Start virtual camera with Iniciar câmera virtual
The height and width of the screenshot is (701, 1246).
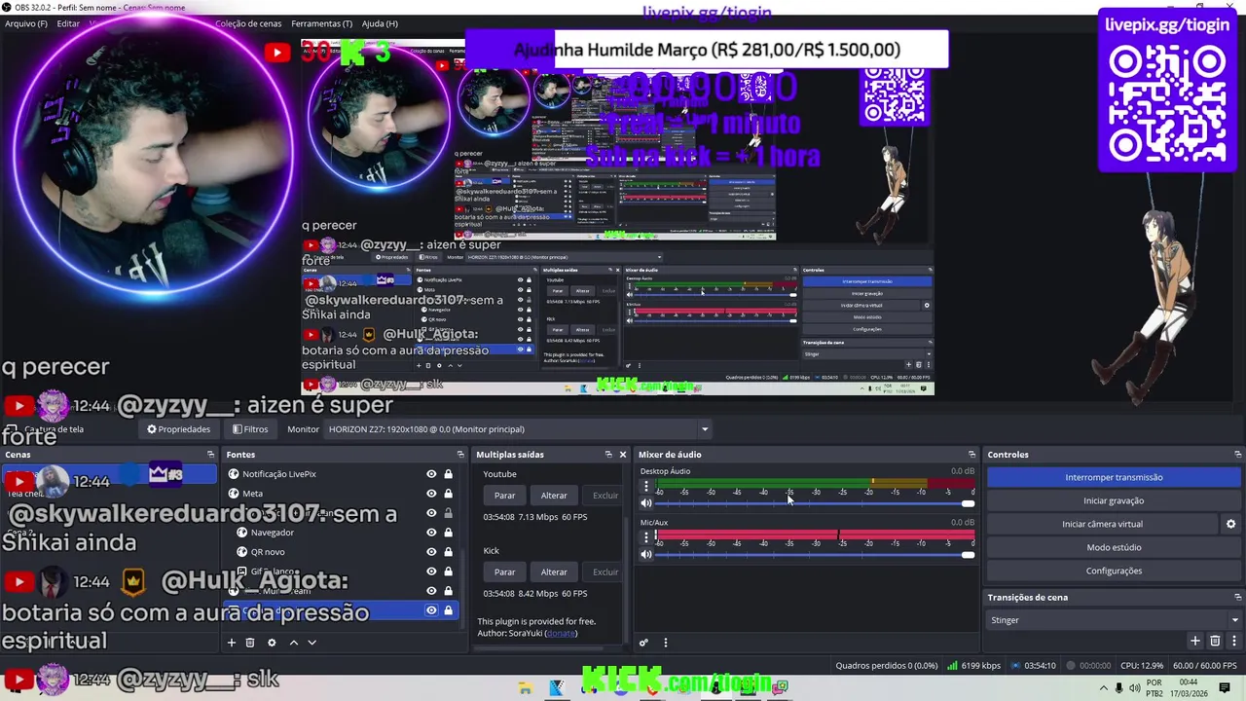click(1102, 524)
